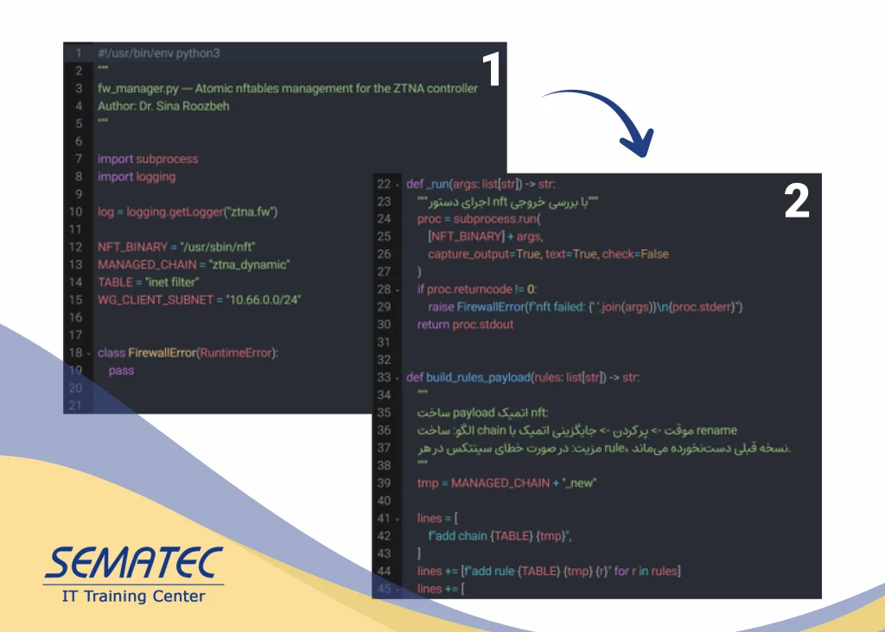Click the 'pass' statement on line 19

(121, 370)
